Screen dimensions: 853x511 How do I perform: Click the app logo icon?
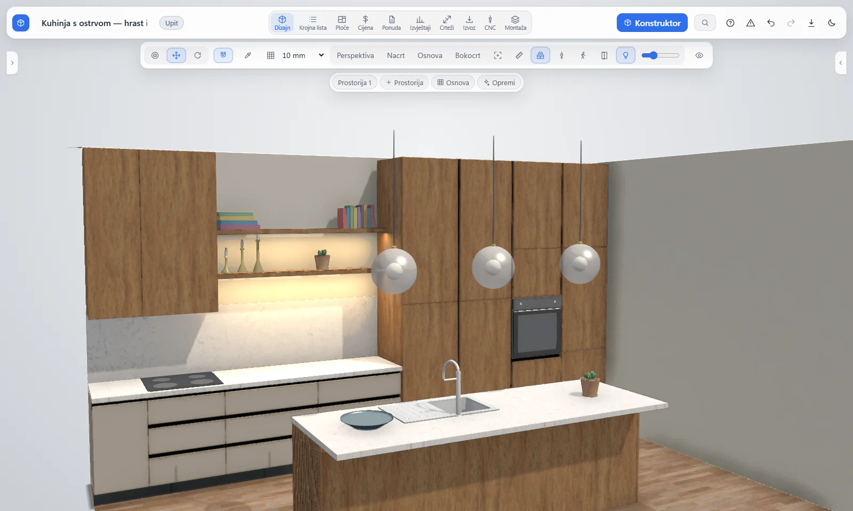point(21,23)
